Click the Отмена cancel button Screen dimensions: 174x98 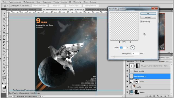148,17
